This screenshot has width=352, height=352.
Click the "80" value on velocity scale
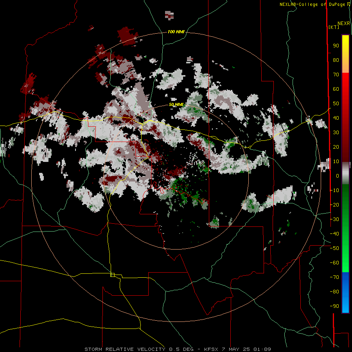coord(336,60)
